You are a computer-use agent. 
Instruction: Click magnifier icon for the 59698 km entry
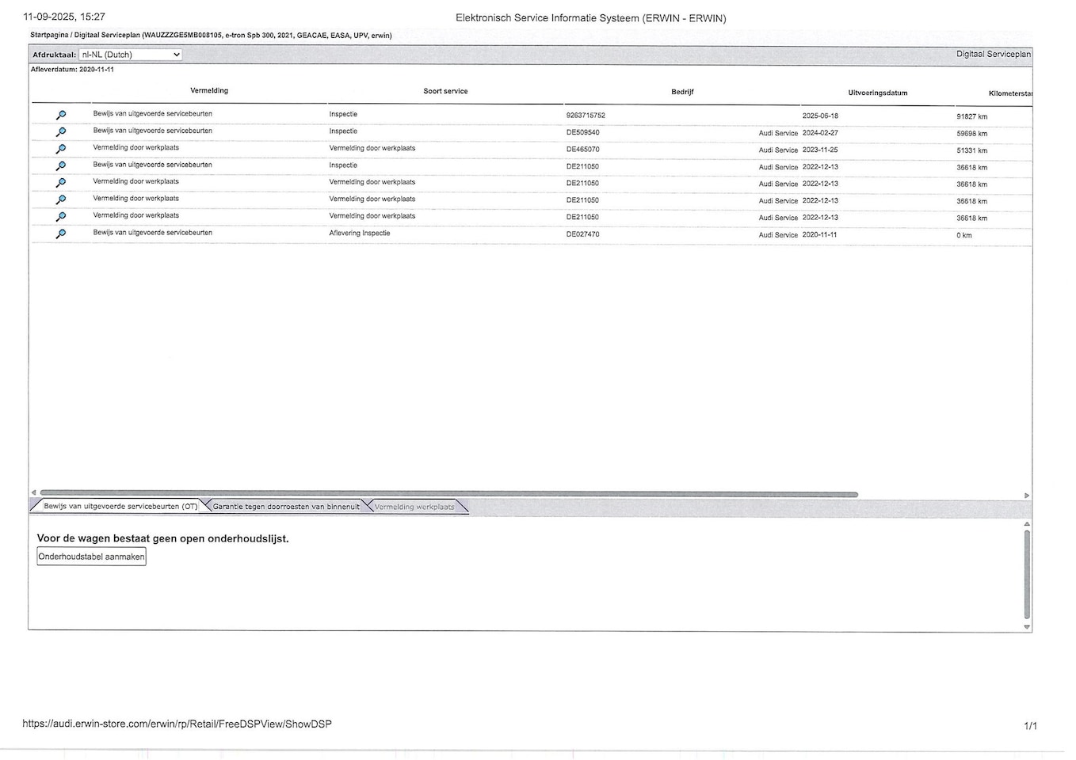click(61, 132)
